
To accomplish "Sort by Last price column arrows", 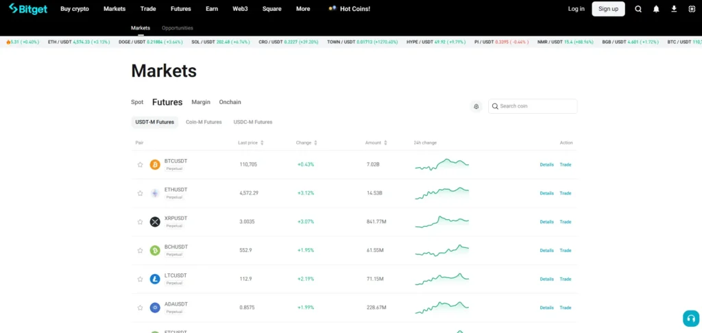I will tap(262, 143).
